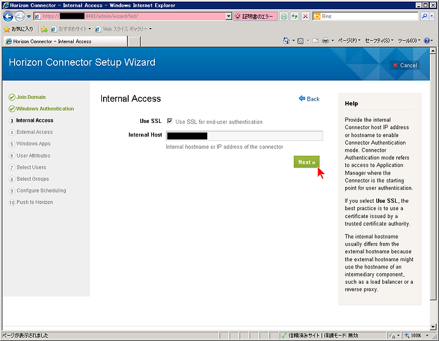Expand the zoom level dropdown arrow

pos(427,336)
